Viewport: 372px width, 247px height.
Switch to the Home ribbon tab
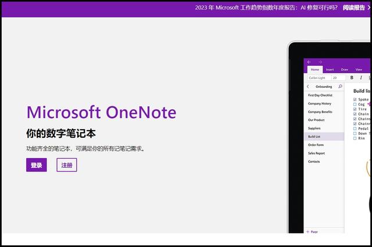(x=315, y=70)
